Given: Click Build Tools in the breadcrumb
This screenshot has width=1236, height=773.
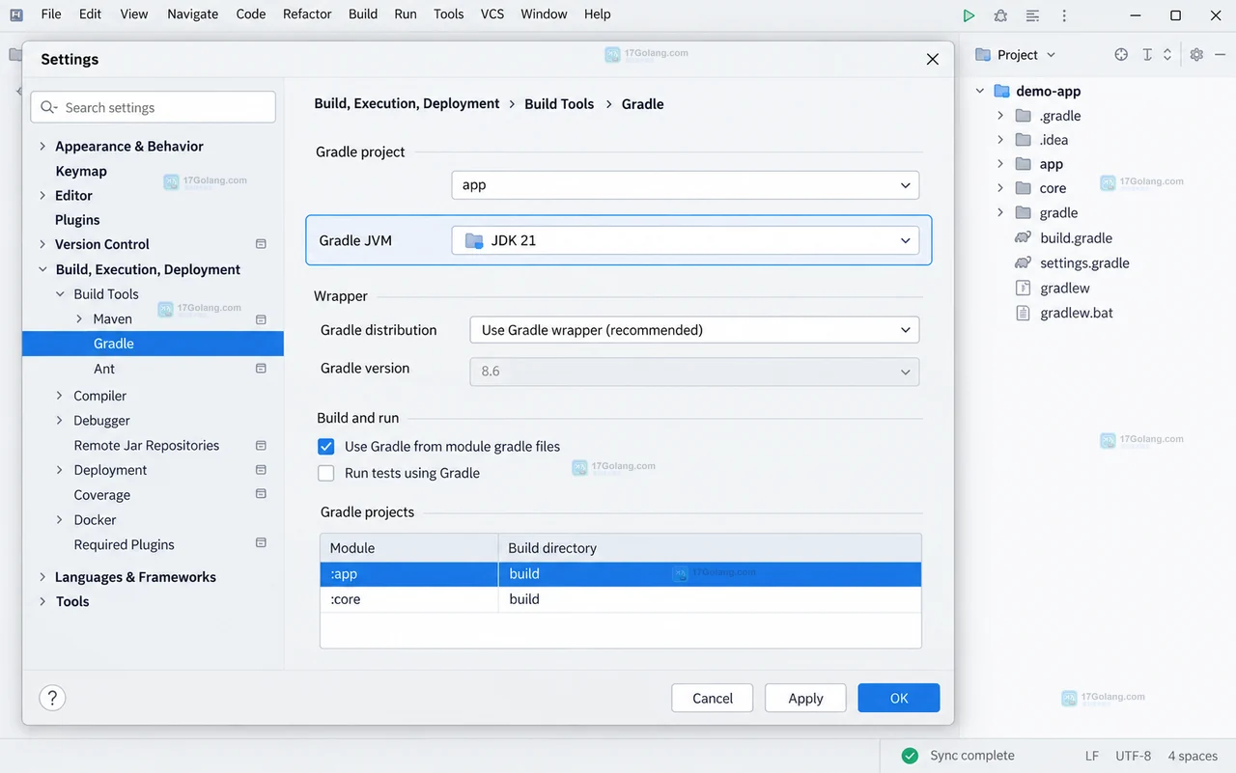Looking at the screenshot, I should click(x=559, y=103).
